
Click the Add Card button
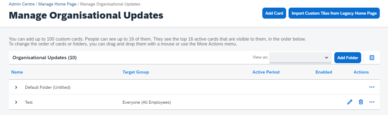pyautogui.click(x=274, y=13)
